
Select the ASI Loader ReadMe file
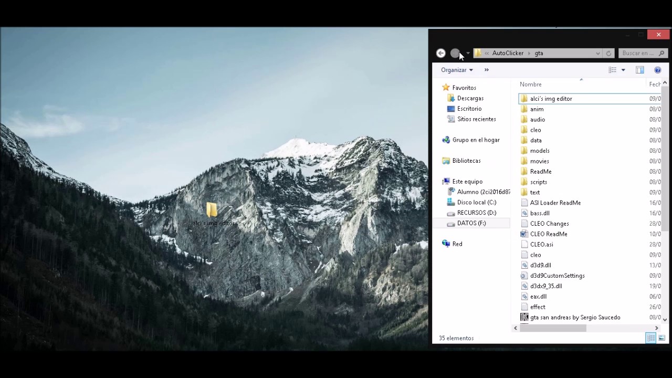[x=555, y=203]
